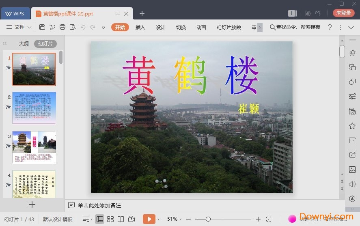Image resolution: width=360 pixels, height=226 pixels.
Task: Open notes display dropdown in status bar
Action: 87,220
